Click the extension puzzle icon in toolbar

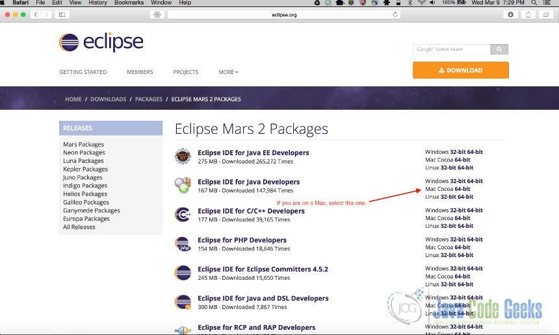pos(157,14)
